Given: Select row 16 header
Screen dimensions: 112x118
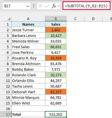Looking at the screenshot, I should pyautogui.click(x=6, y=109).
